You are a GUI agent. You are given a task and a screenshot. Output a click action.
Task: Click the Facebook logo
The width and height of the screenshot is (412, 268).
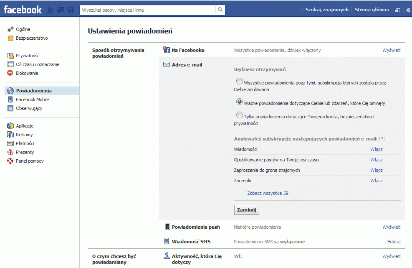pos(23,10)
